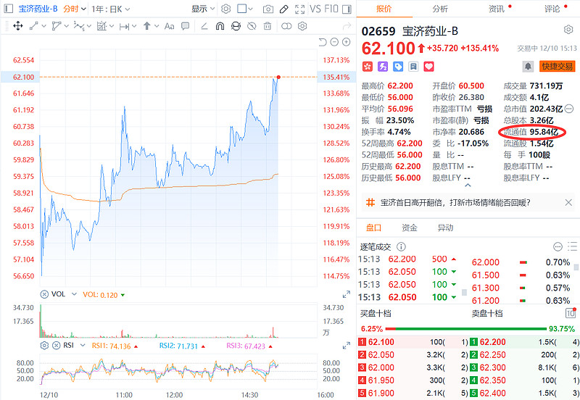
Task: Open the 1年:日K period dropdown
Action: coord(111,9)
